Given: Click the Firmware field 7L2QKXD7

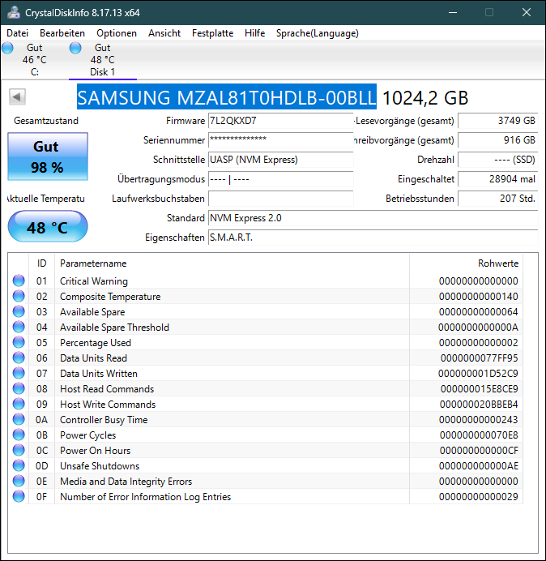Looking at the screenshot, I should point(280,121).
